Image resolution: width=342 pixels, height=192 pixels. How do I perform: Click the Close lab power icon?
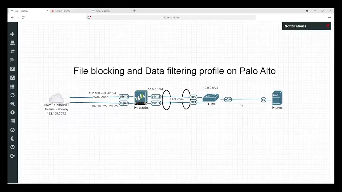12,147
